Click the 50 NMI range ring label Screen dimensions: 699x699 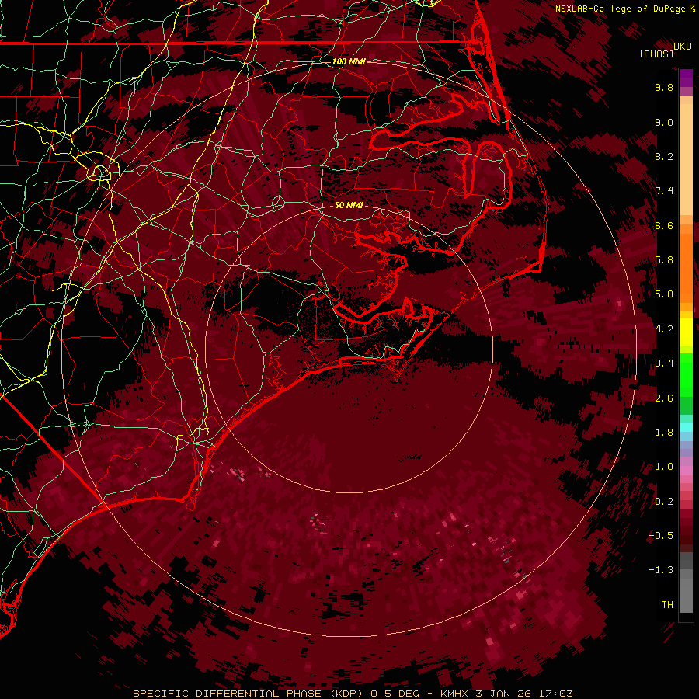click(349, 205)
